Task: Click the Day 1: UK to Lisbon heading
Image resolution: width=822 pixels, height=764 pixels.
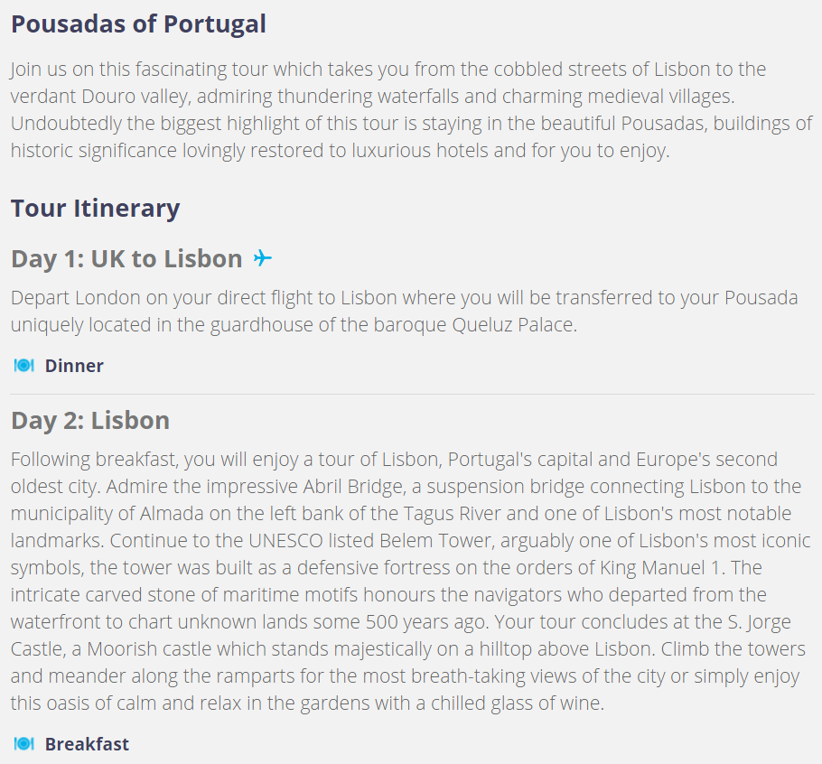Action: [126, 259]
